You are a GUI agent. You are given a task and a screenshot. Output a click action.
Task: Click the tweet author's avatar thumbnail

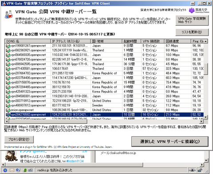12,156
